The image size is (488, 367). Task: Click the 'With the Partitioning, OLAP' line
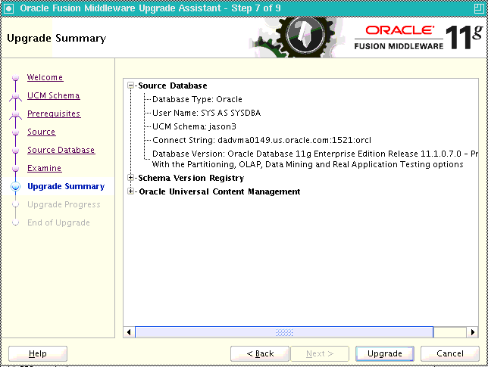tap(308, 164)
